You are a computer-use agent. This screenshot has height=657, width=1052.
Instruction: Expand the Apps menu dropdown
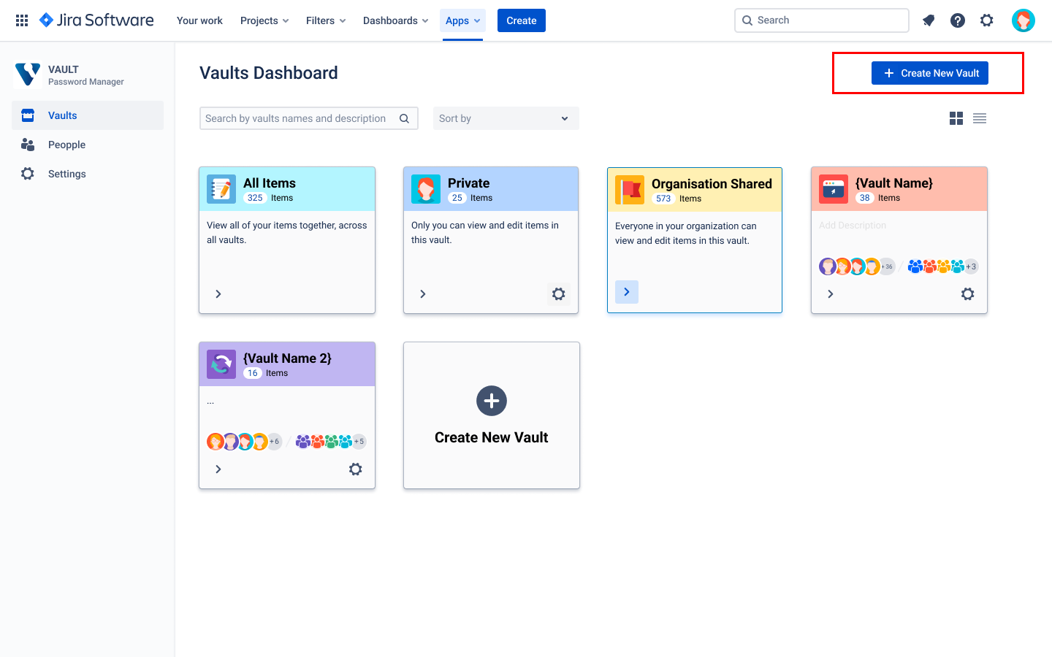tap(462, 20)
